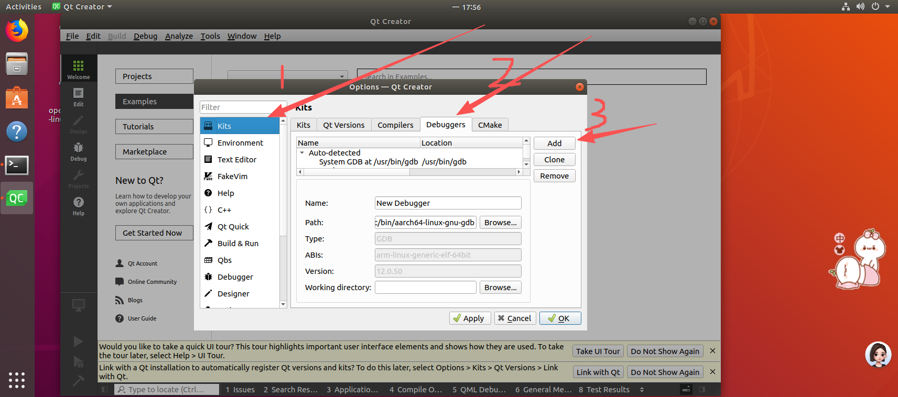Open Welcome mode in Qt Creator sidebar
898x397 pixels.
click(78, 69)
